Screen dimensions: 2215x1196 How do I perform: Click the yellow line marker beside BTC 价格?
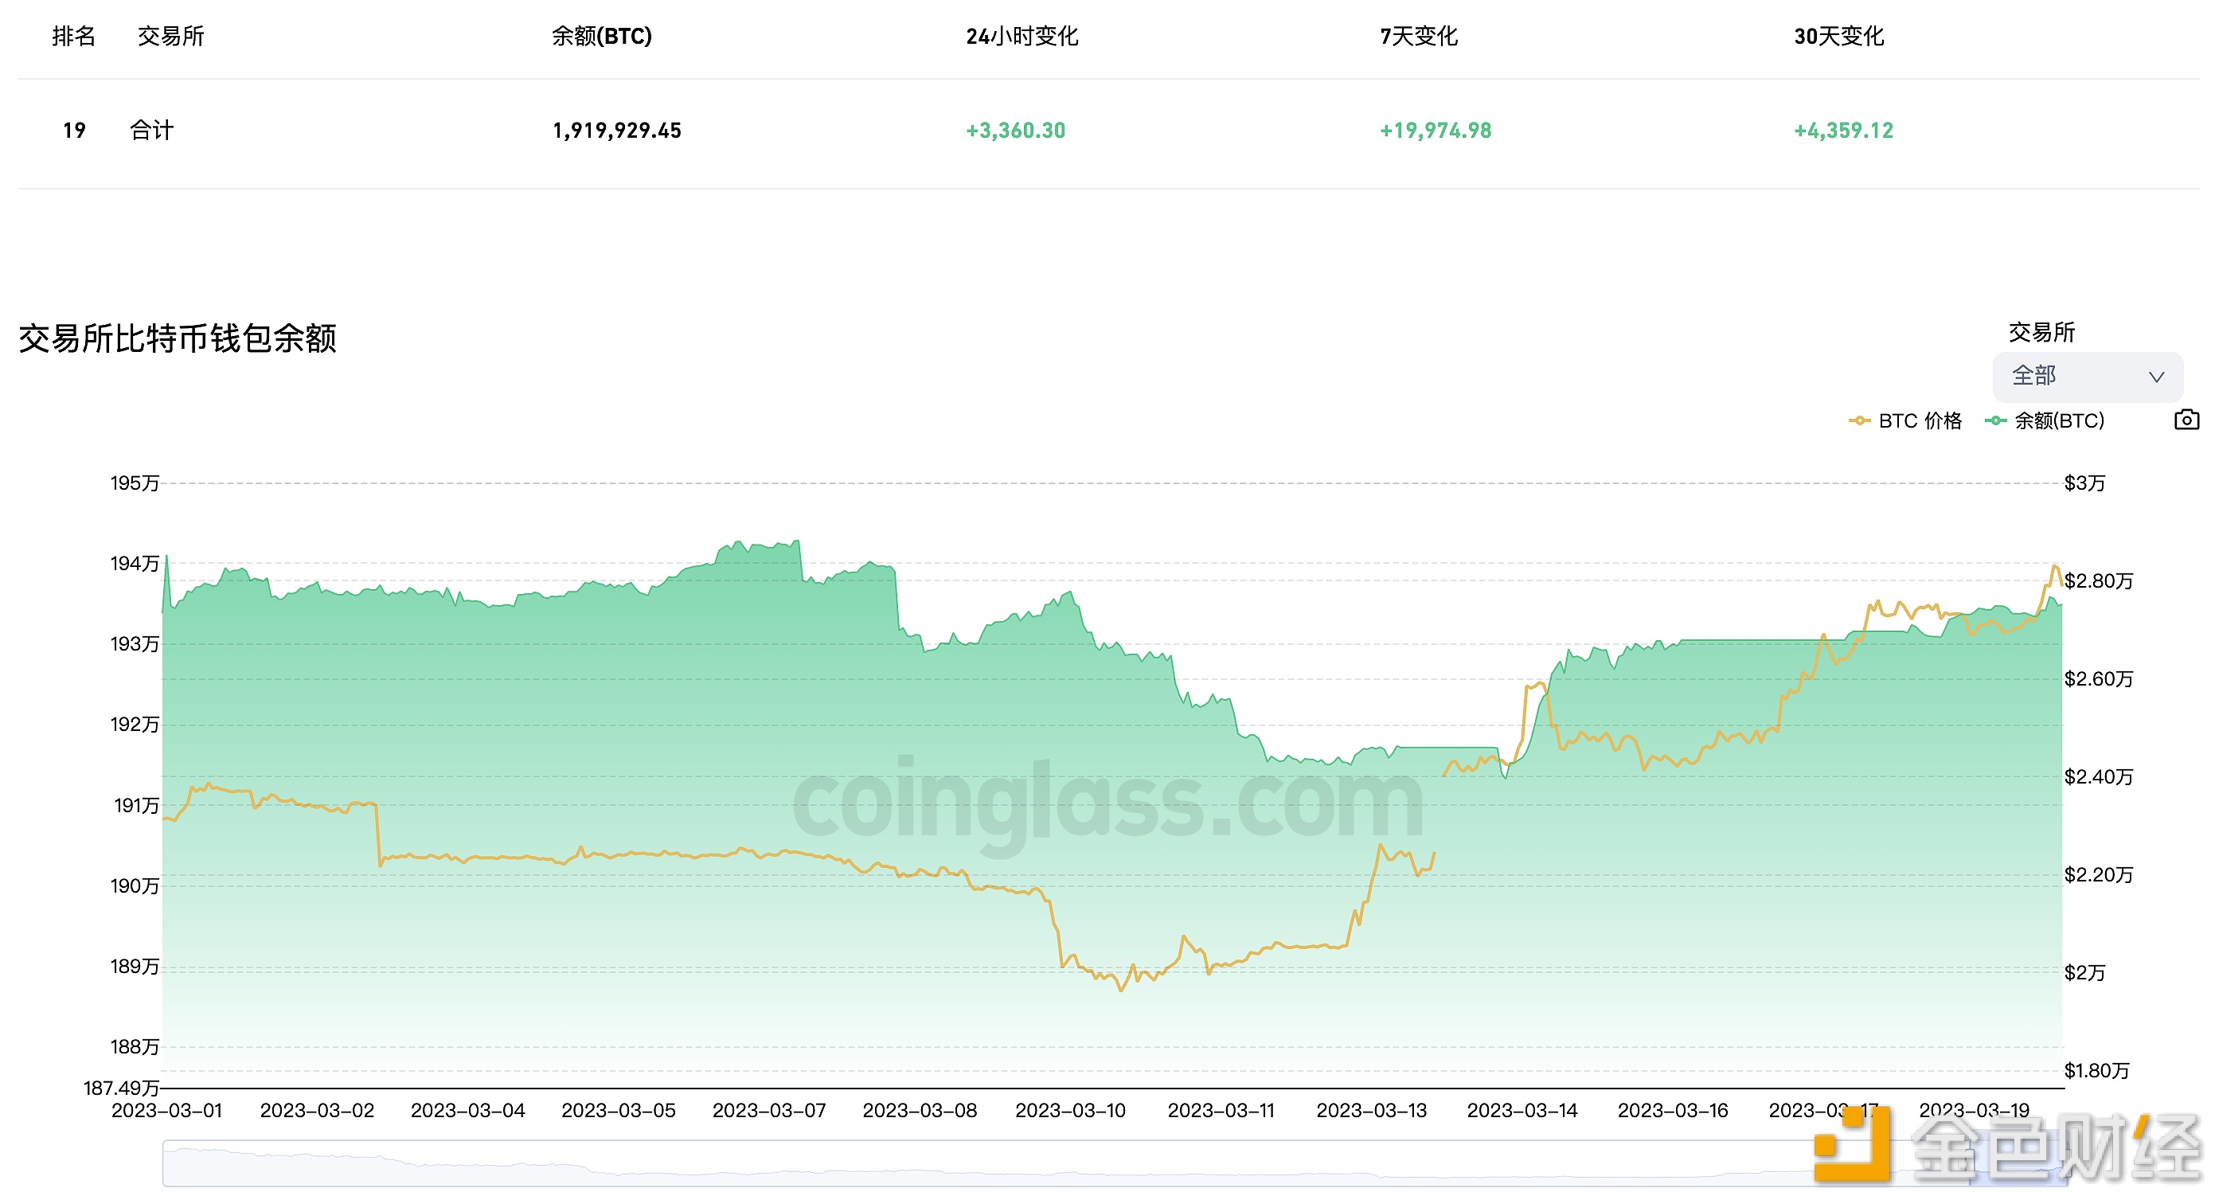click(1859, 420)
